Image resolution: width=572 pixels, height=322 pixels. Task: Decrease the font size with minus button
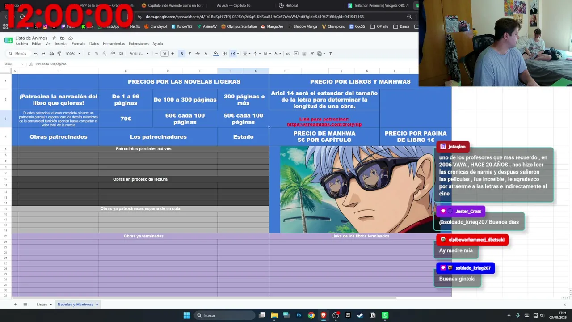click(x=156, y=54)
